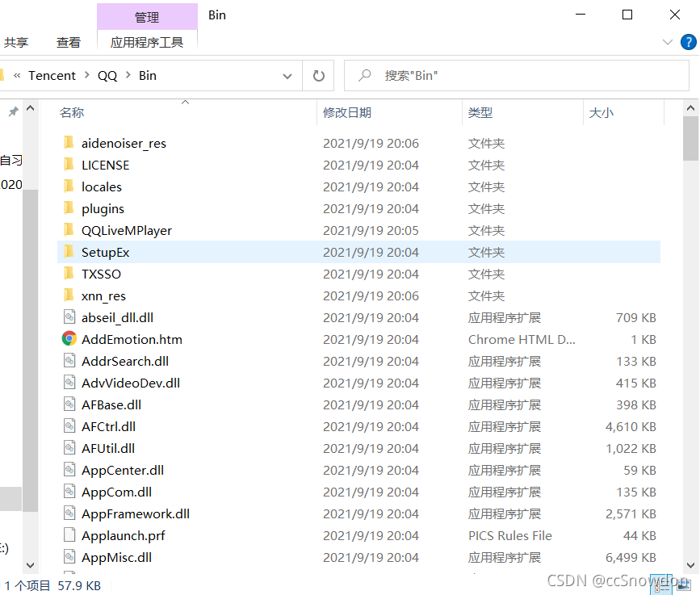This screenshot has height=595, width=700.
Task: Click the AppCom.dll file icon
Action: [x=69, y=492]
